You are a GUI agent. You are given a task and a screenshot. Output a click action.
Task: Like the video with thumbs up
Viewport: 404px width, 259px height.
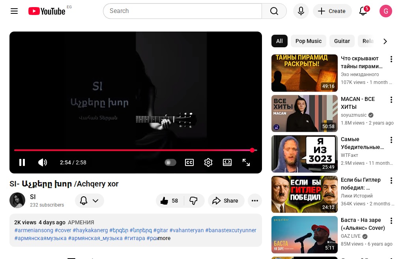pos(169,201)
